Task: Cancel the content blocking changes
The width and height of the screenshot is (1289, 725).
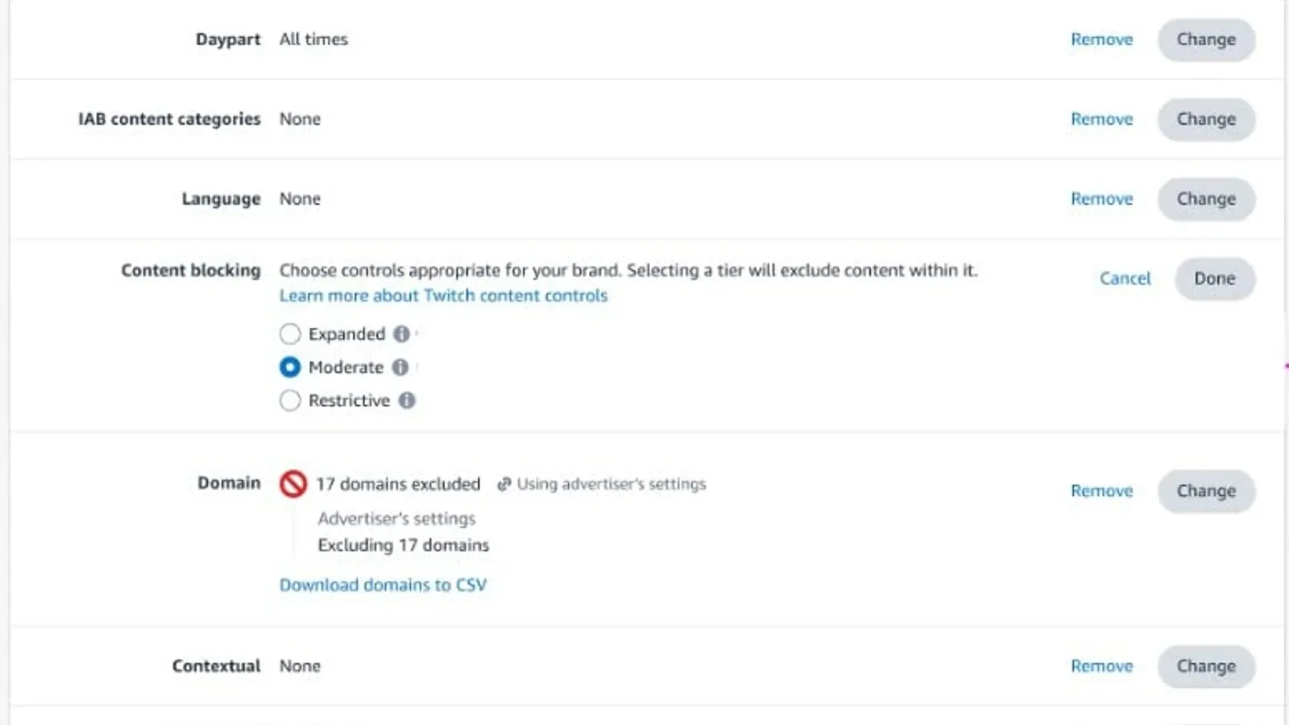Action: [x=1125, y=279]
